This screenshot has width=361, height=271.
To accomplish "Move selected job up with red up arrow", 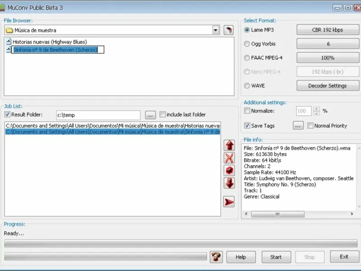I will point(229,145).
